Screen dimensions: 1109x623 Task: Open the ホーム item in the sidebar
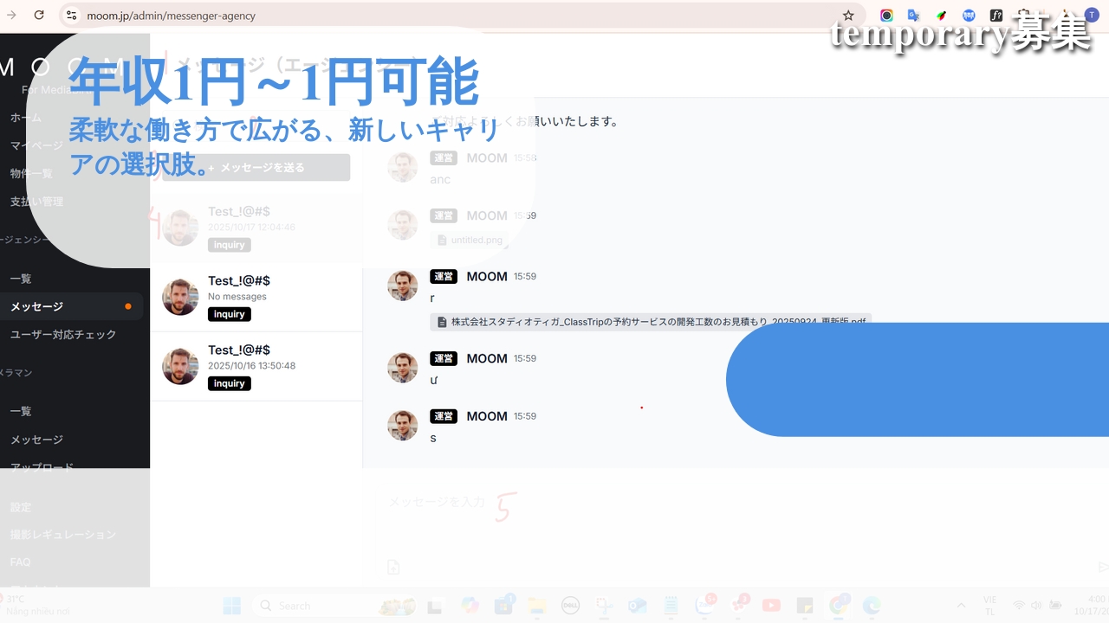point(27,118)
